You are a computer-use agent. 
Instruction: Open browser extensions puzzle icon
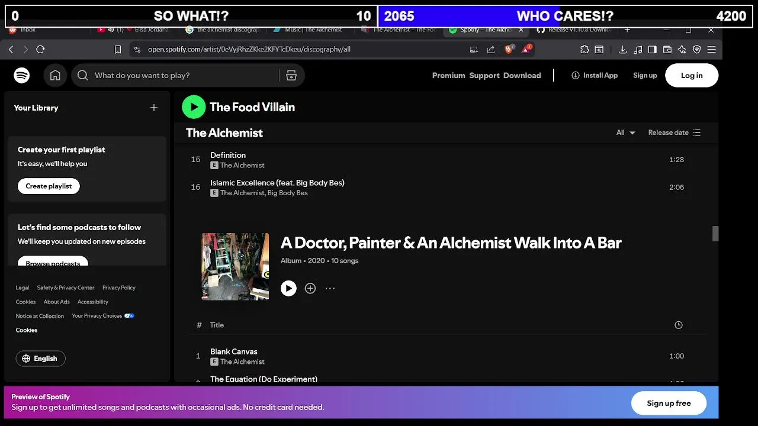click(584, 50)
